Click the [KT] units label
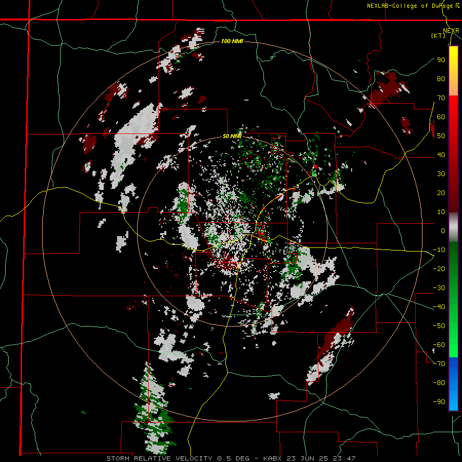The image size is (462, 462). pos(438,35)
